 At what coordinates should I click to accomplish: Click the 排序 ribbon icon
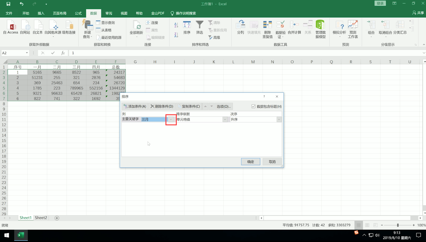pyautogui.click(x=187, y=27)
